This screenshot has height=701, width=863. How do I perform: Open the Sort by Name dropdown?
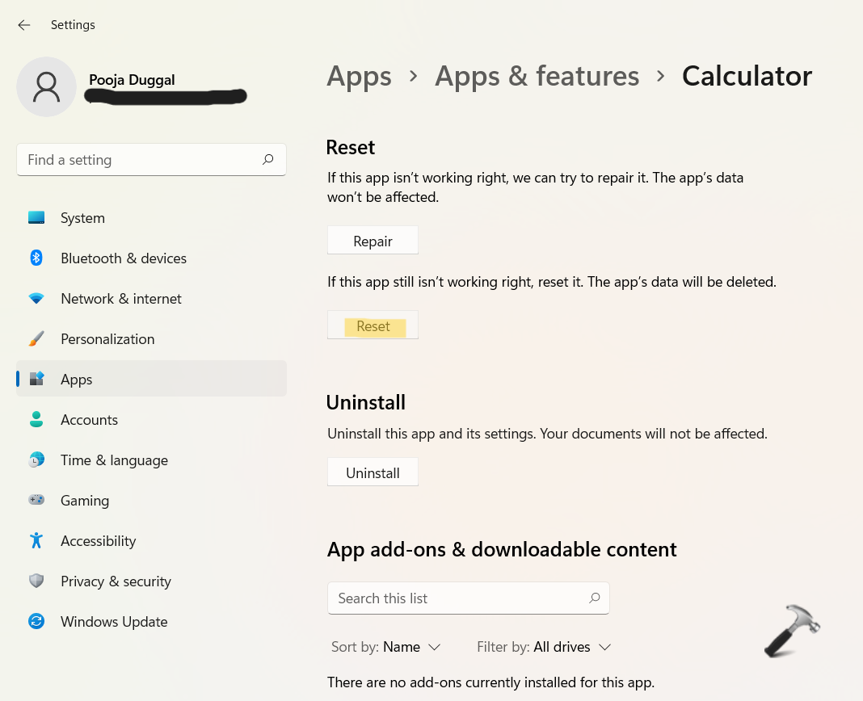click(x=386, y=647)
